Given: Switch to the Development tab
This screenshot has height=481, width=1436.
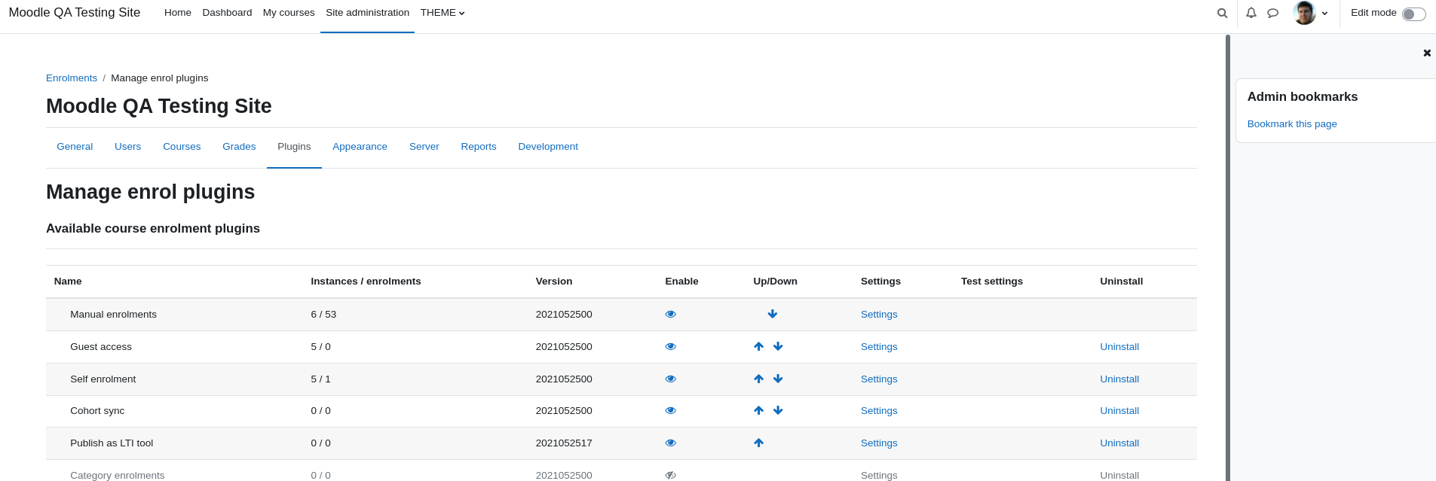Looking at the screenshot, I should point(548,147).
